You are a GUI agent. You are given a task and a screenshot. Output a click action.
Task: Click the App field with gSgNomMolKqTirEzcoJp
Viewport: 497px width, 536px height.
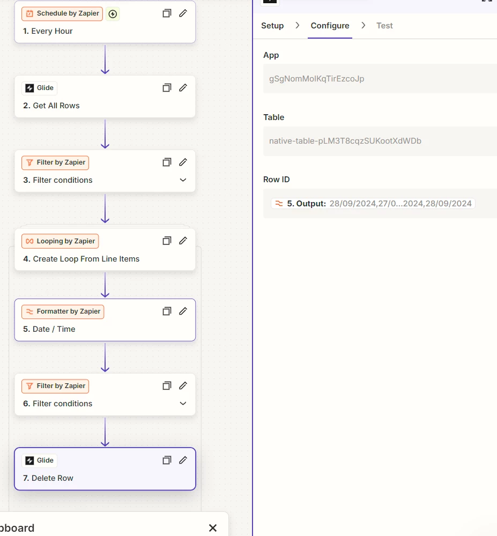pos(380,79)
